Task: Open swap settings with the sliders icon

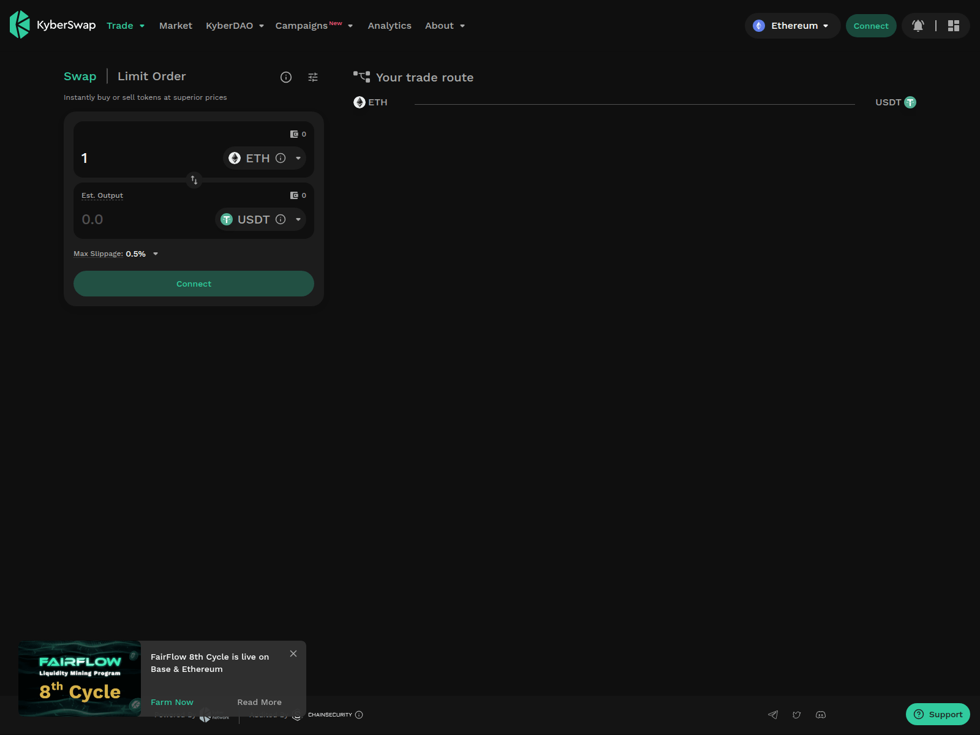Action: pyautogui.click(x=313, y=77)
